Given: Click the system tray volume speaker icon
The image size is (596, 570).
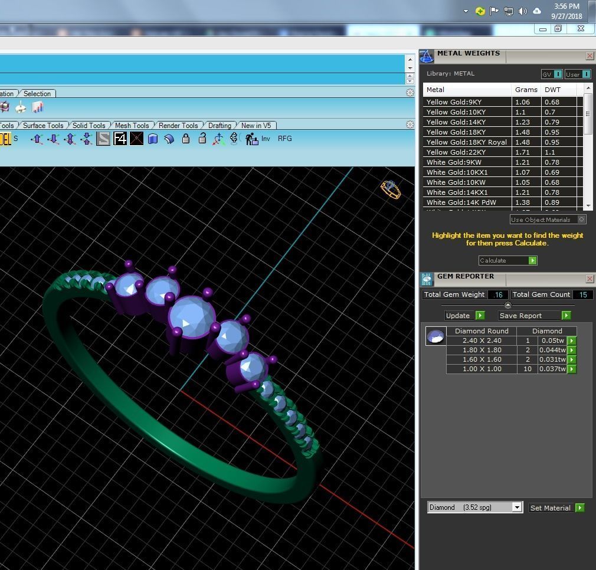Looking at the screenshot, I should tap(523, 11).
